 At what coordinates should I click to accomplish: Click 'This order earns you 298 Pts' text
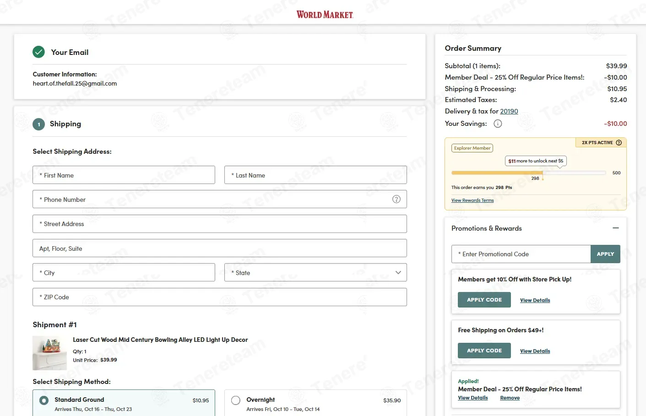(x=482, y=187)
